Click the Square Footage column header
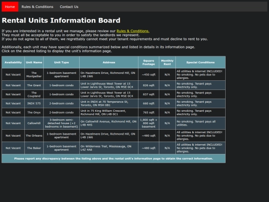Viewport: 269px width, 202px height. pyautogui.click(x=148, y=62)
